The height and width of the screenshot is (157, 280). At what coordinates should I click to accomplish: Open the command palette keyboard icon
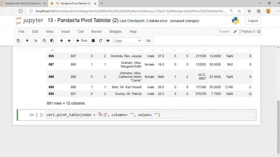click(x=148, y=41)
